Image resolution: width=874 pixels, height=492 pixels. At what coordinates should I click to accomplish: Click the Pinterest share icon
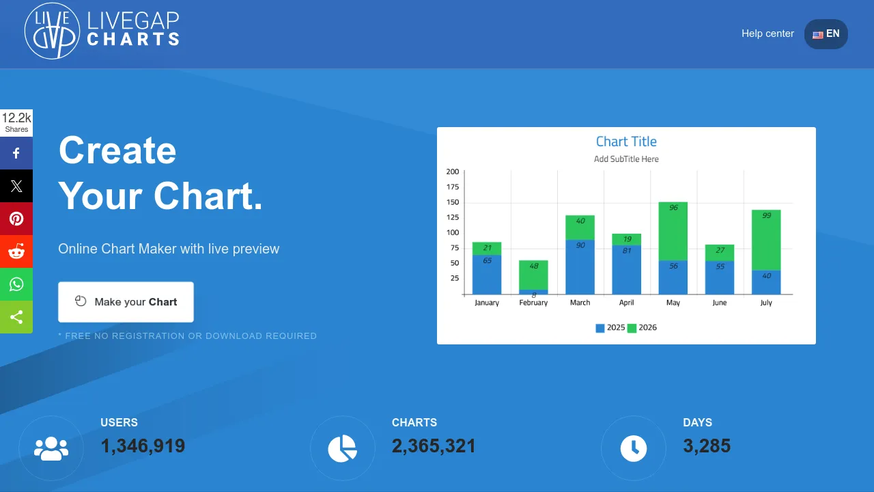point(16,219)
